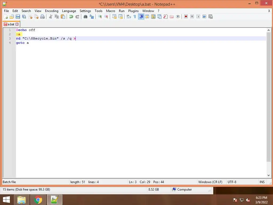273x205 pixels.
Task: Close the a.bat tab with red X
Action: (17, 24)
